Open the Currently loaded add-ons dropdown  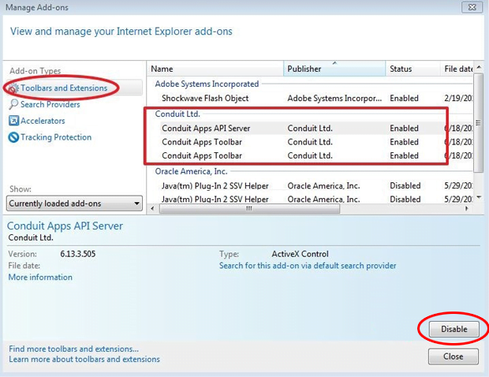[74, 203]
